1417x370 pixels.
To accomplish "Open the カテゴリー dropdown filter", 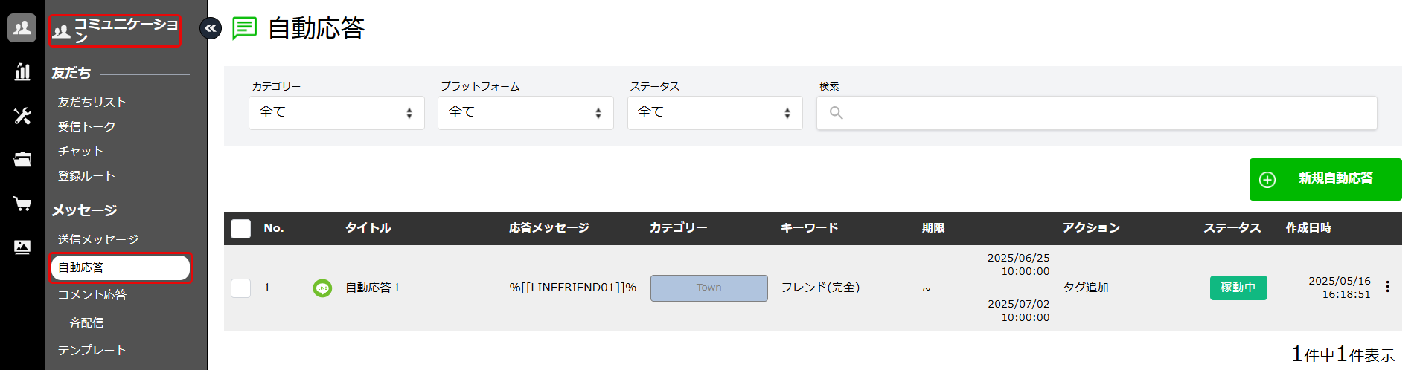I will click(336, 113).
